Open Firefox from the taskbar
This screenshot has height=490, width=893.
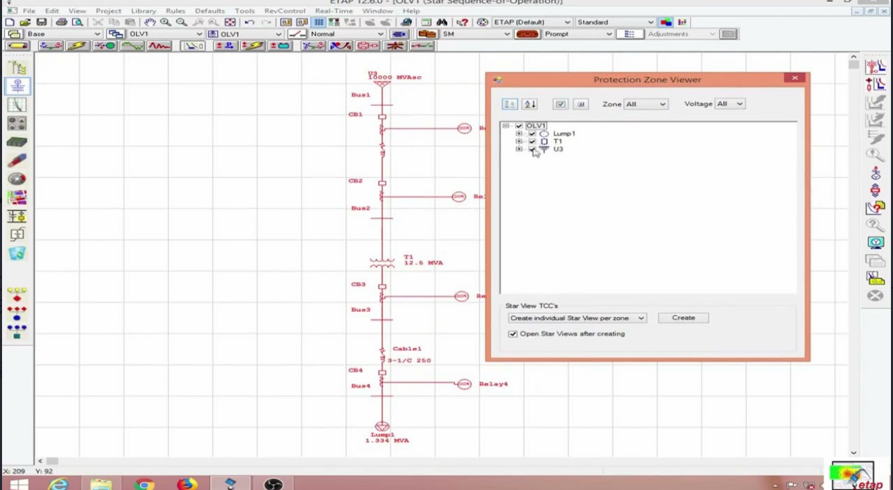coord(186,485)
